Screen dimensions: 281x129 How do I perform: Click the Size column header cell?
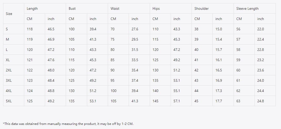[x=14, y=14]
